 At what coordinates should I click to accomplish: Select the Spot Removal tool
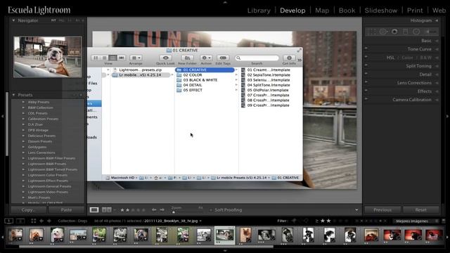[383, 32]
